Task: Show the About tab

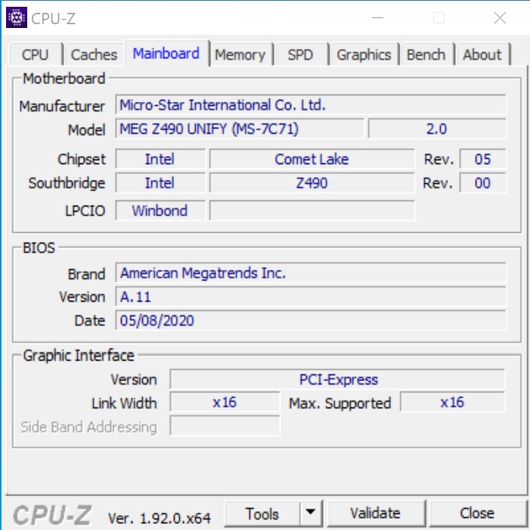Action: [482, 54]
